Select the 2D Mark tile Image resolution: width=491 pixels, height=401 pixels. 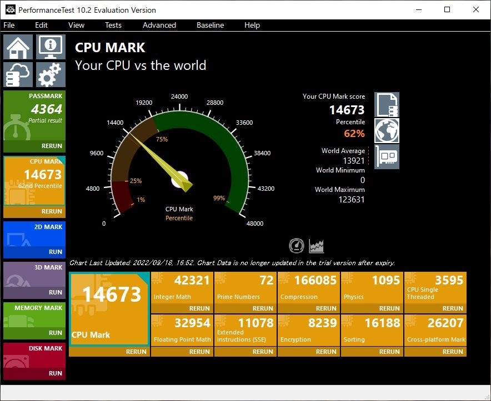tap(34, 234)
